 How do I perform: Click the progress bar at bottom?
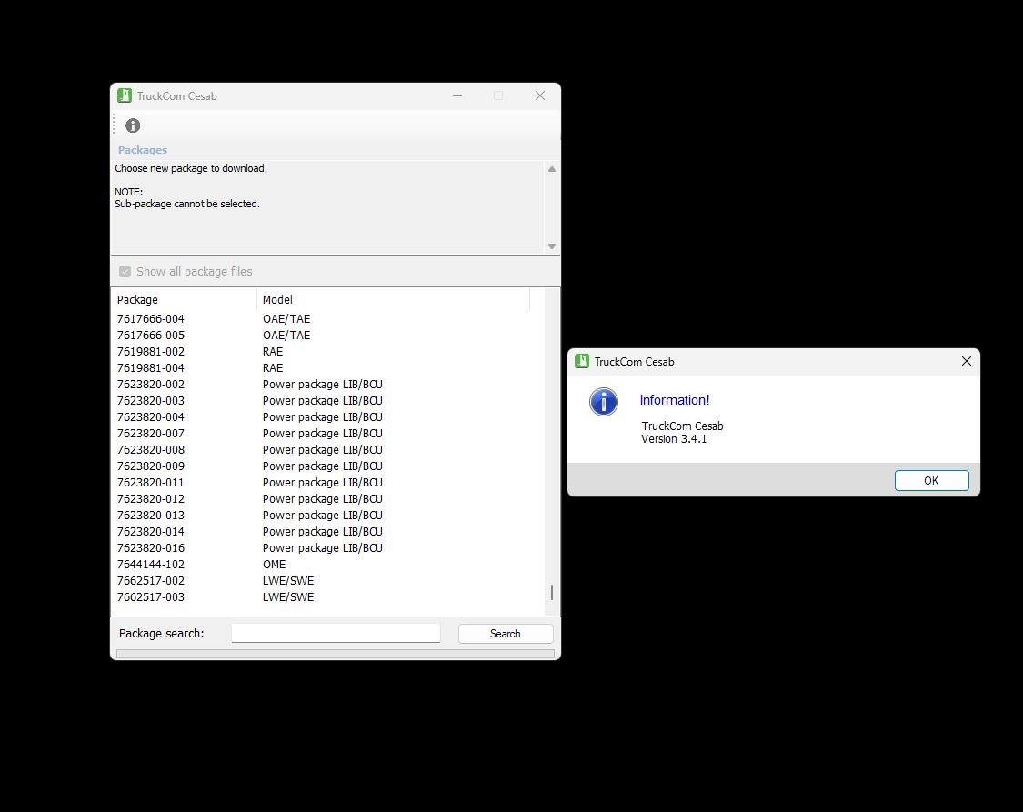[x=336, y=654]
